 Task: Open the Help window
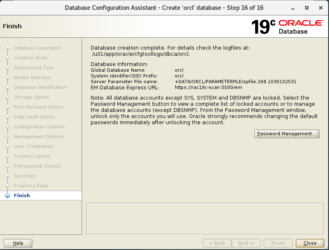18,243
